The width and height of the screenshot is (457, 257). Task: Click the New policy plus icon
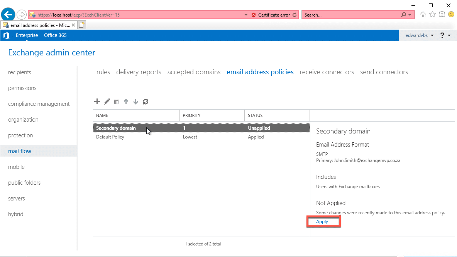[x=97, y=101]
